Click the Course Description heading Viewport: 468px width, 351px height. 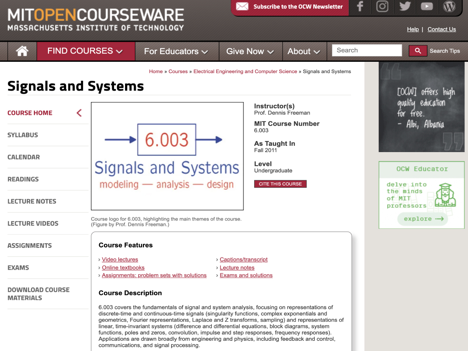point(130,293)
